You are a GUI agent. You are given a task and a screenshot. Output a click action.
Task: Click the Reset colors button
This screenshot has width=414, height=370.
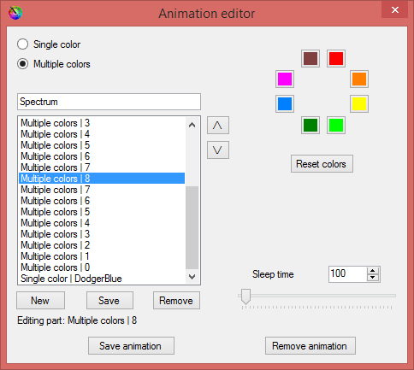tap(322, 164)
